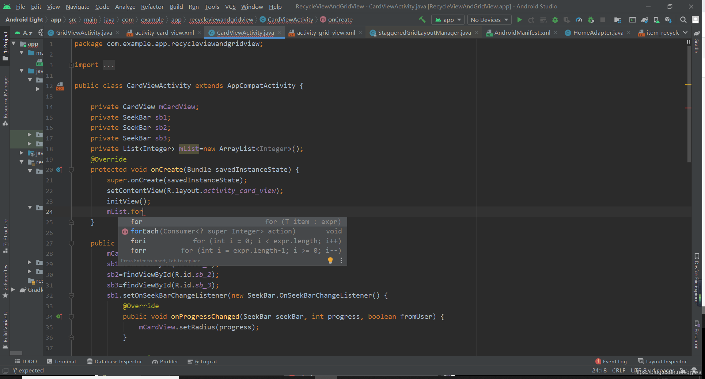The width and height of the screenshot is (705, 379).
Task: Collapse the app node in project tree
Action: tap(14, 43)
